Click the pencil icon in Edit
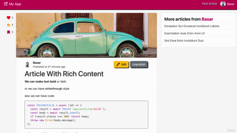The image size is (237, 133). point(118,64)
